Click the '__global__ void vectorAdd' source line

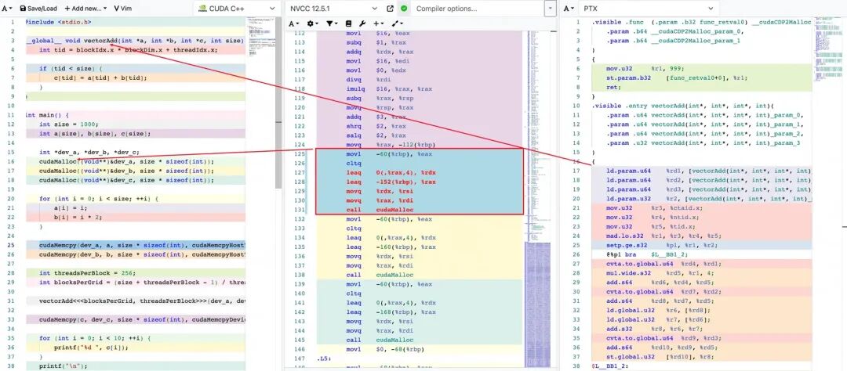[x=136, y=41]
